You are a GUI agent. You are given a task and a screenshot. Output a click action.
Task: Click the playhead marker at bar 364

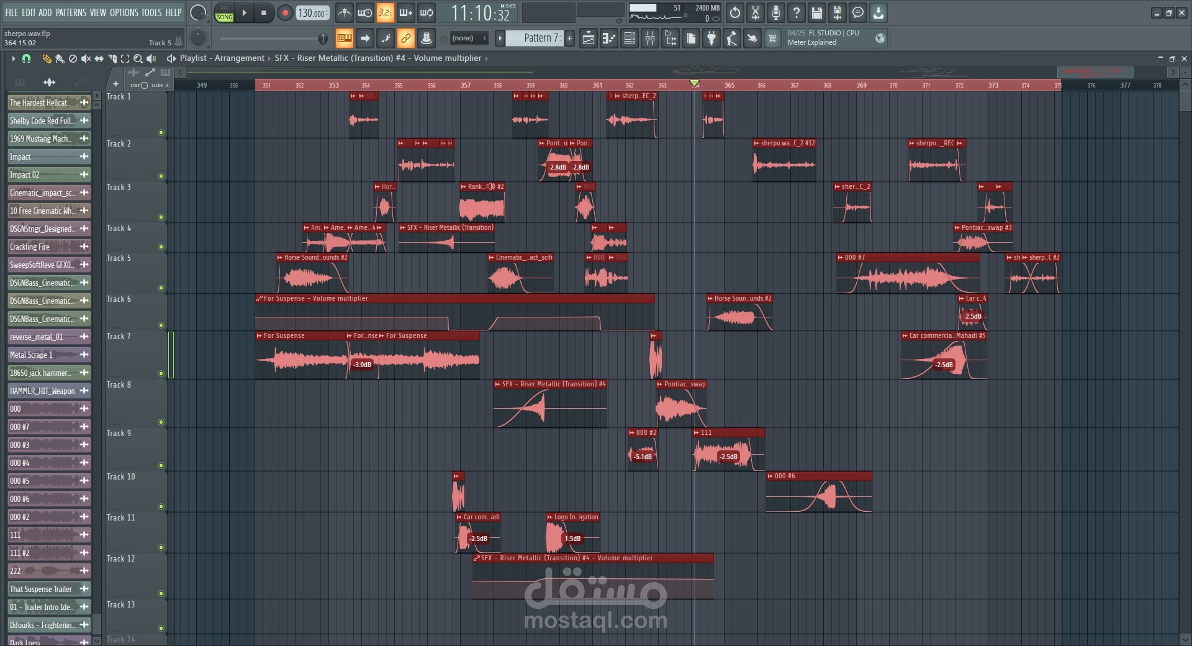(x=695, y=83)
